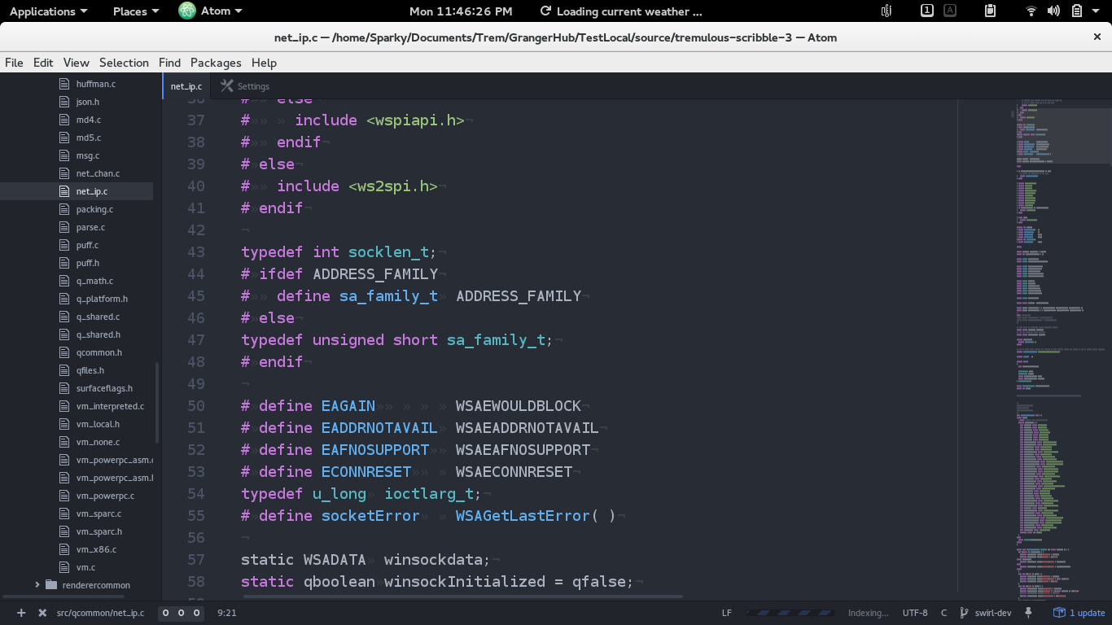Click file icon next to vm_local.h
The height and width of the screenshot is (625, 1112).
click(65, 424)
